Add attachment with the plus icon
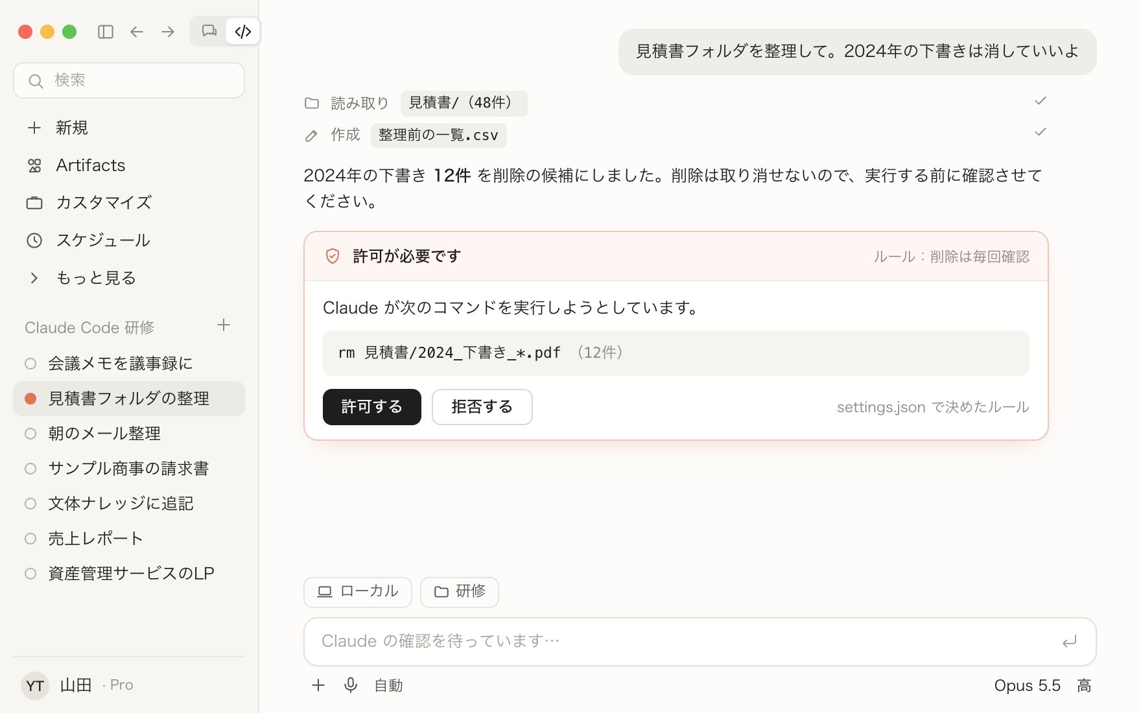Viewport: 1141px width, 713px height. pos(318,685)
